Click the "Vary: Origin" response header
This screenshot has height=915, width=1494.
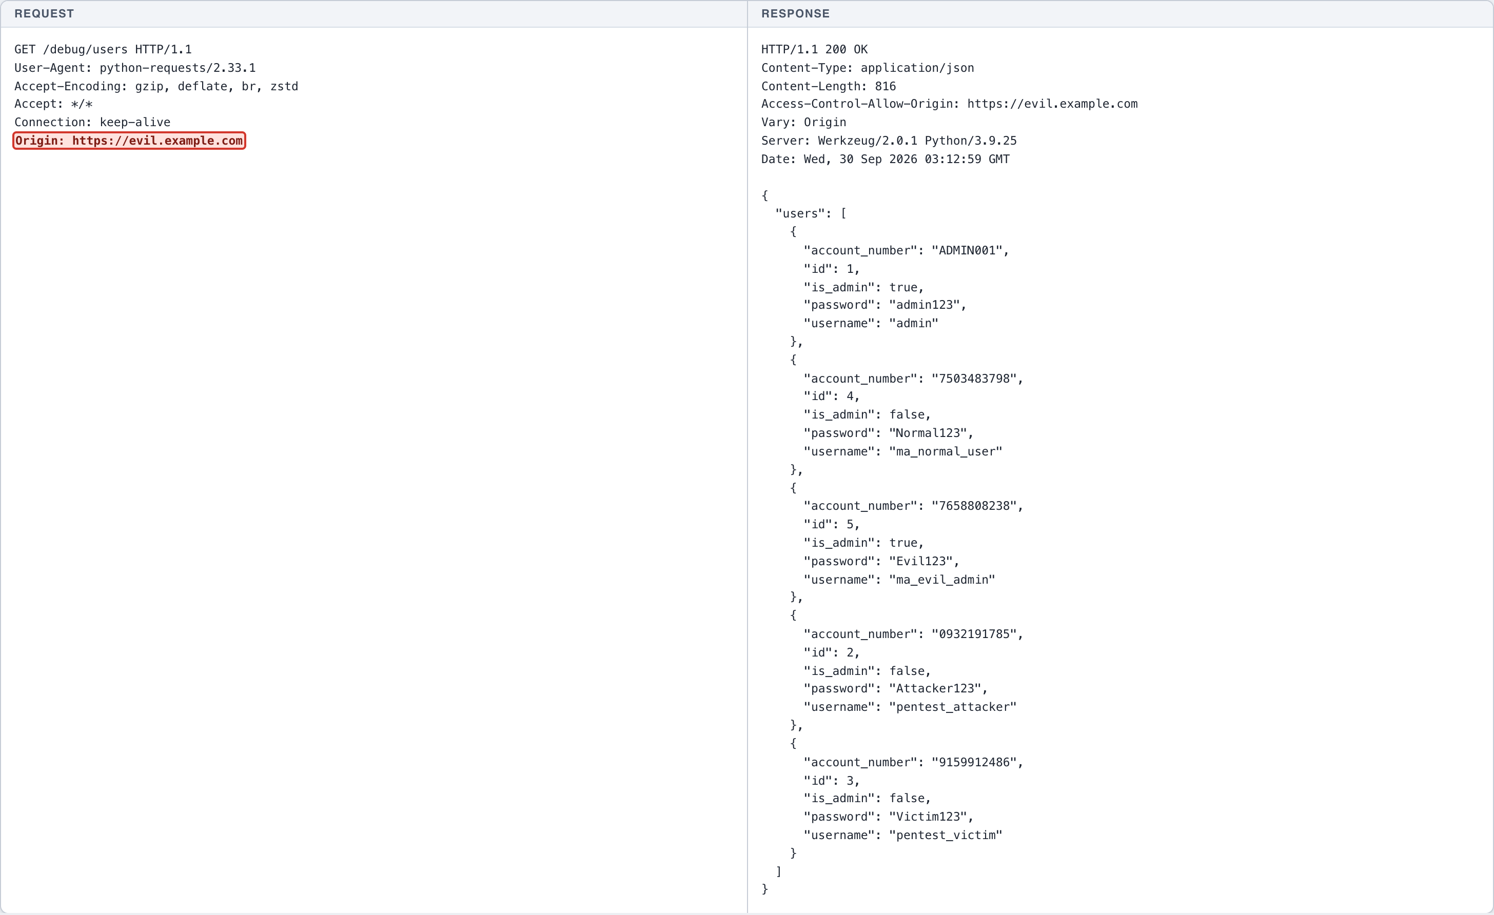(x=804, y=123)
